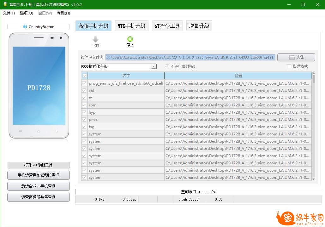
Task: Maximize the download tool window
Action: [303, 4]
